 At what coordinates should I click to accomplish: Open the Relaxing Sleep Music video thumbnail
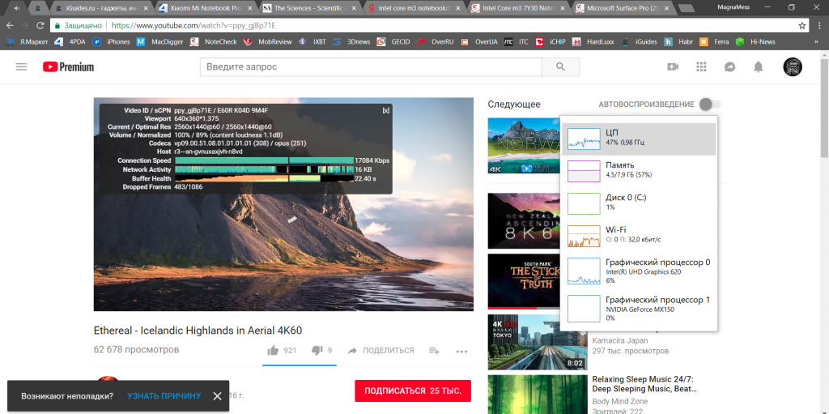click(x=537, y=394)
